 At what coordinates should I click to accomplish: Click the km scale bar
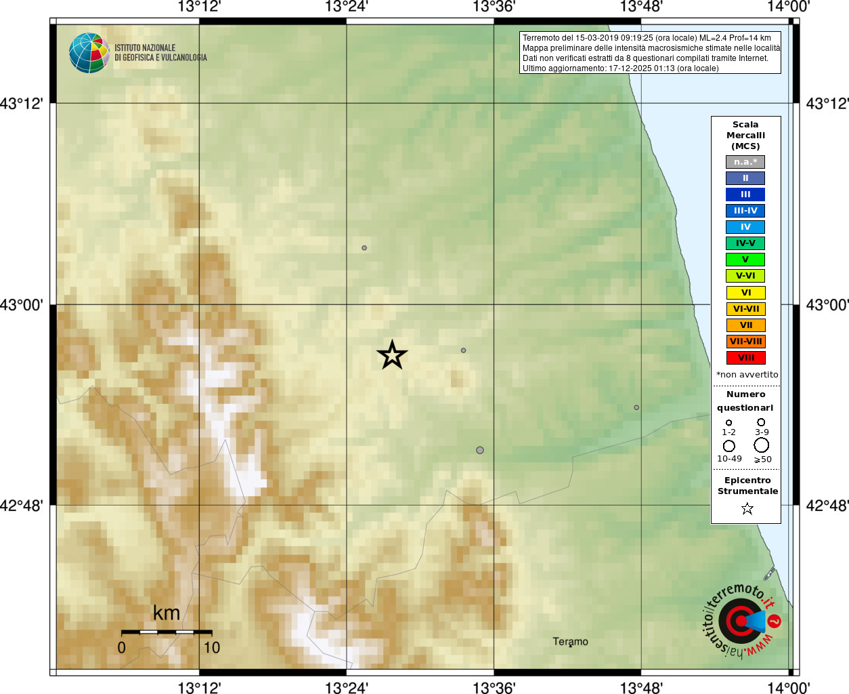167,632
